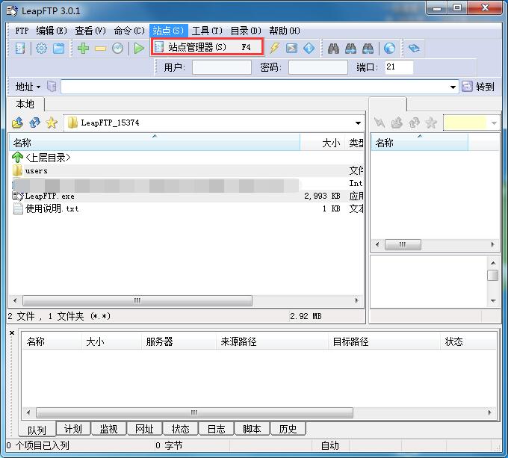Click the blue folder window toolbar icon
Viewport: 508px width, 458px height.
58,49
